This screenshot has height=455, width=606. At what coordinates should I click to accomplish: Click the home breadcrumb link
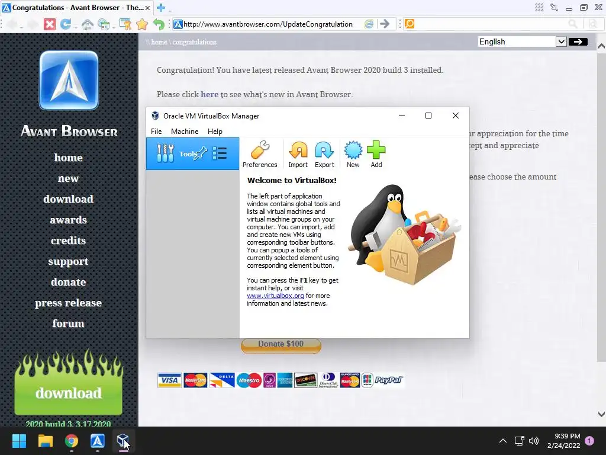click(x=159, y=42)
